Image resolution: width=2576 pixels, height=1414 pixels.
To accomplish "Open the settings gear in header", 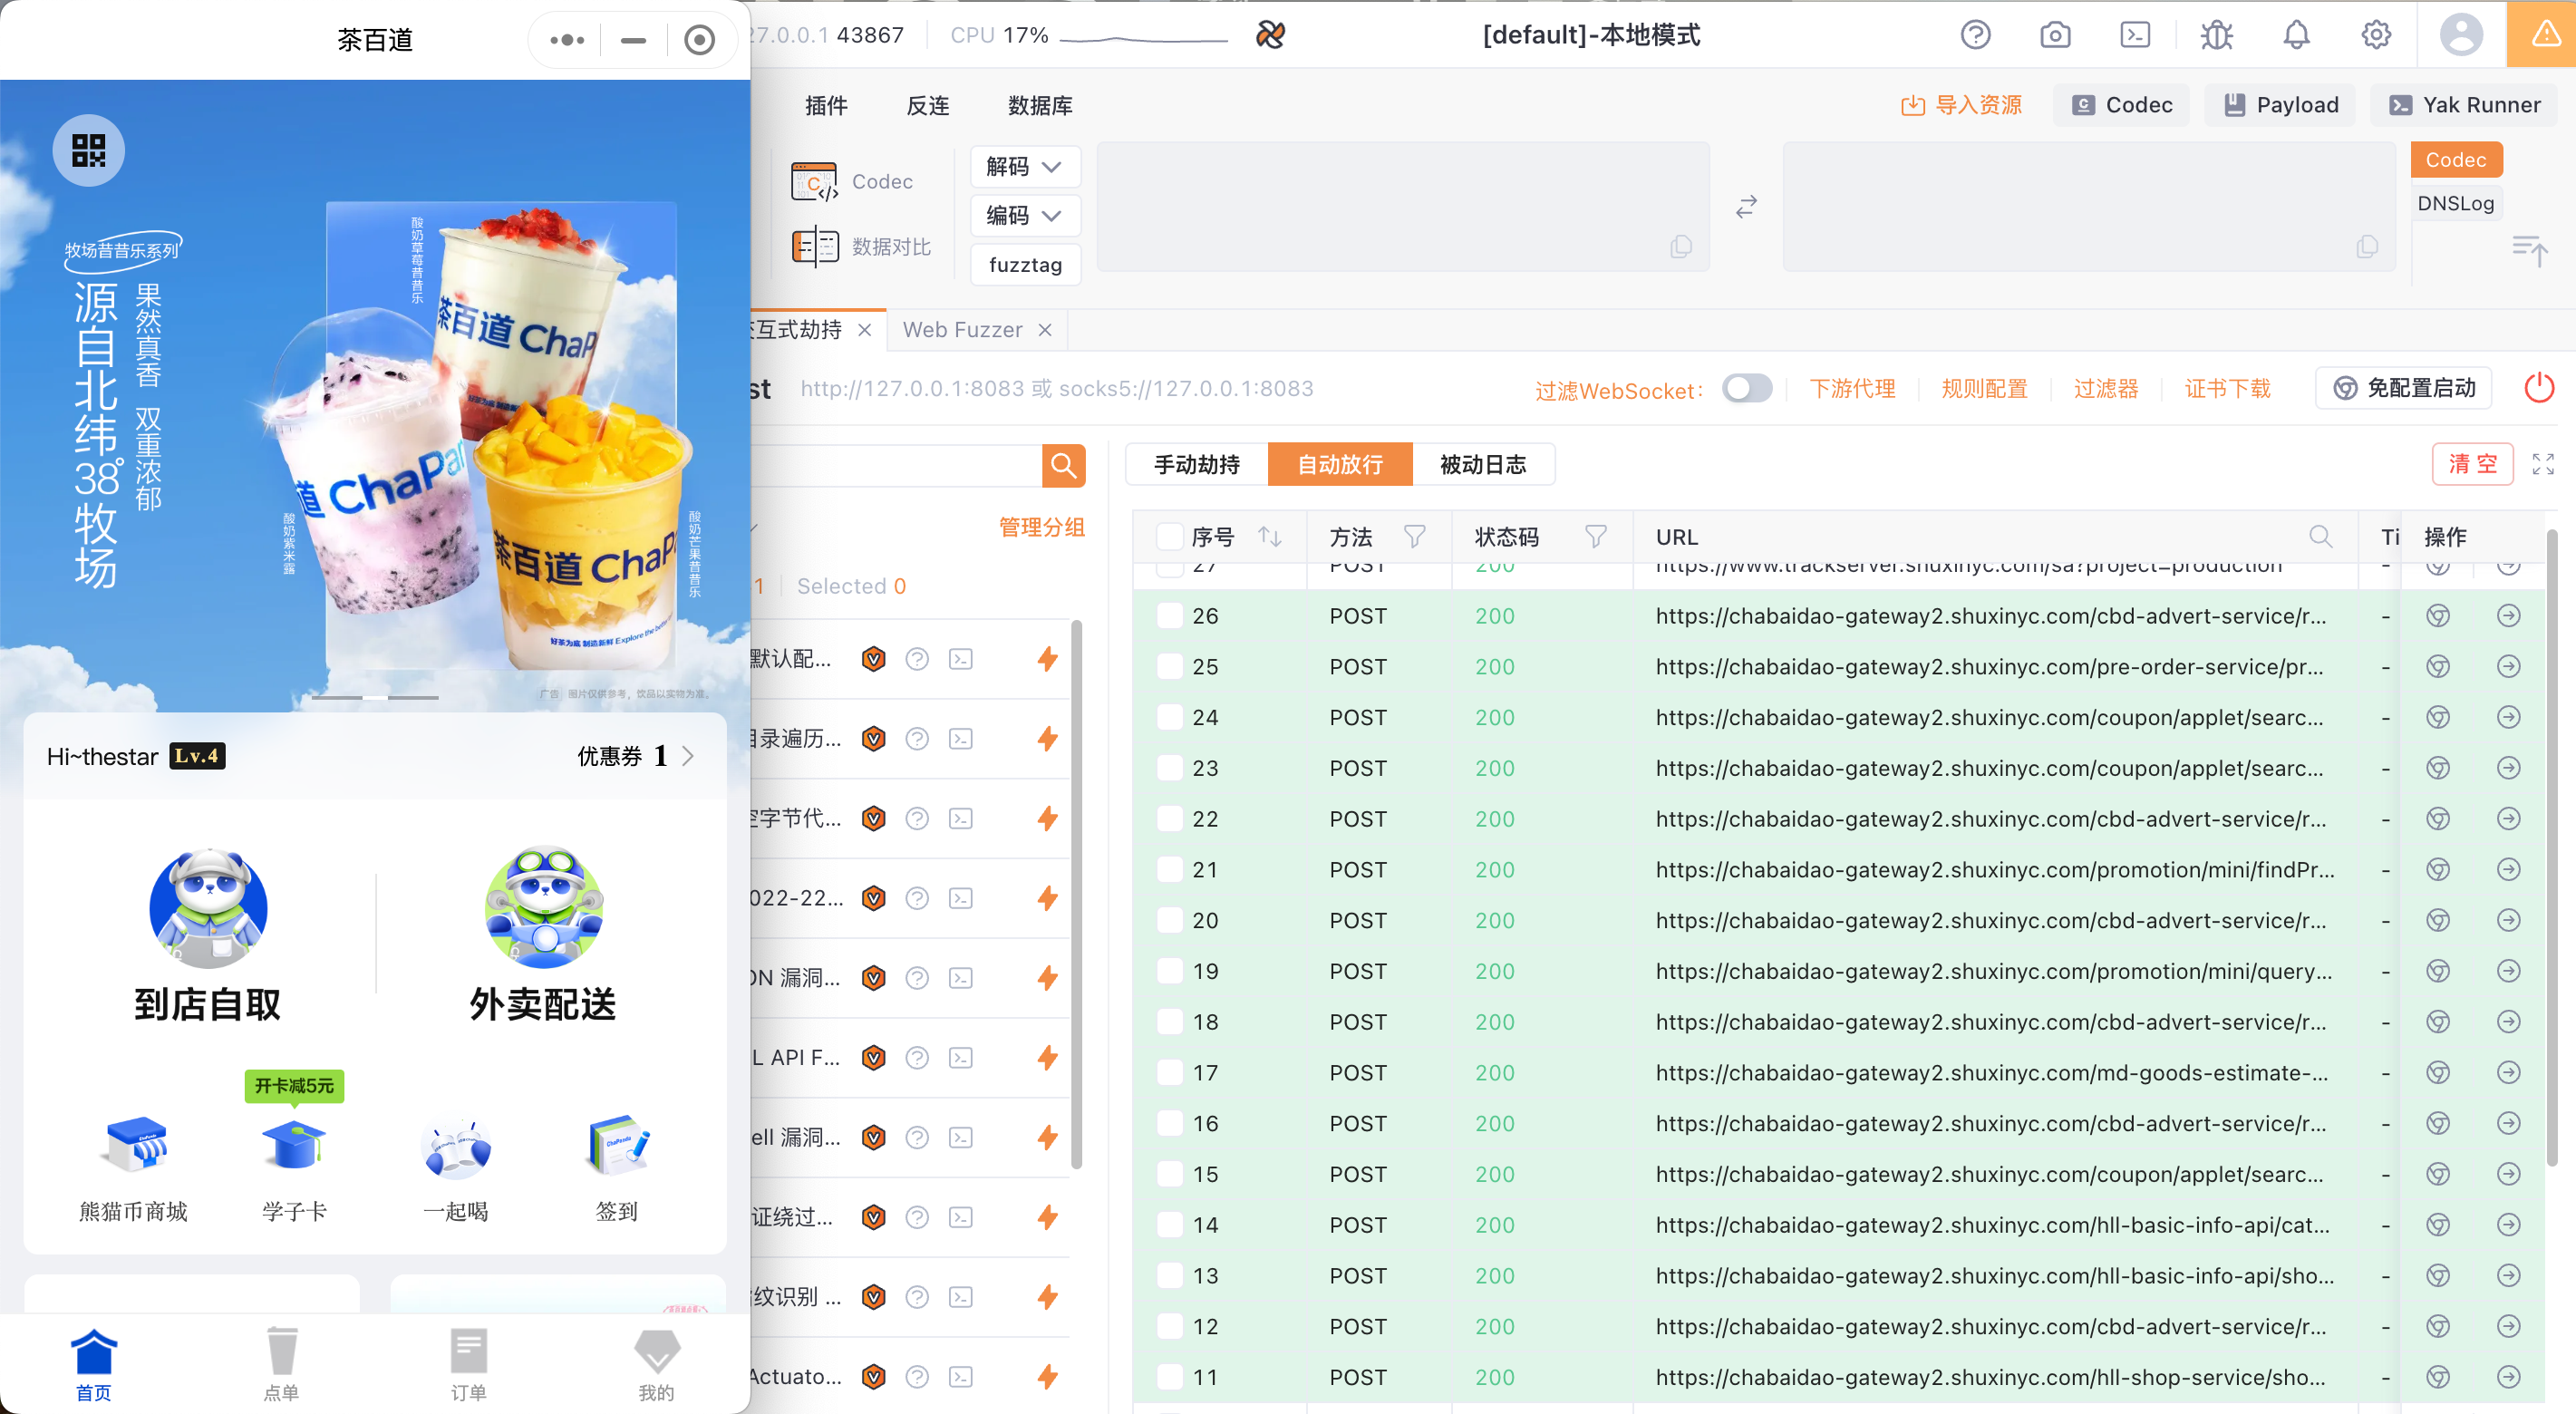I will (2376, 35).
